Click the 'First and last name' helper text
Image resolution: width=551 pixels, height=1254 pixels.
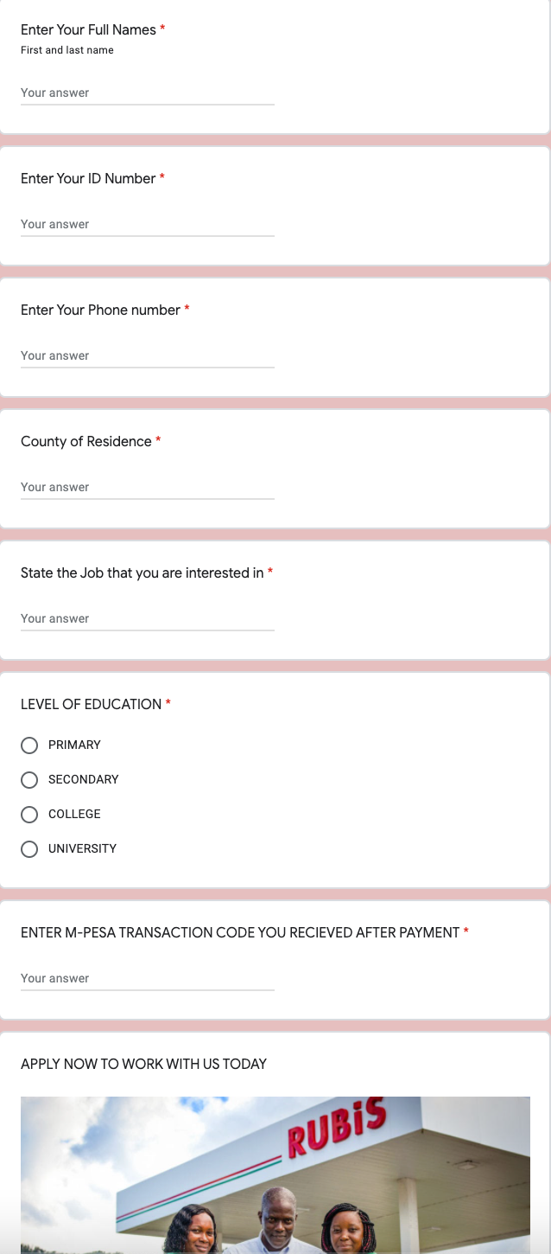coord(67,50)
